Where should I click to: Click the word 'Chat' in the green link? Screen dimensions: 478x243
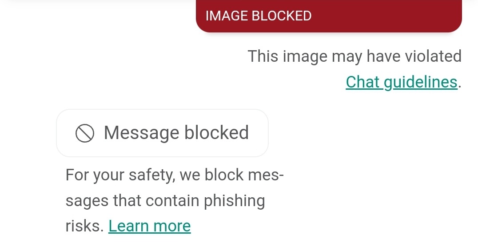click(363, 82)
